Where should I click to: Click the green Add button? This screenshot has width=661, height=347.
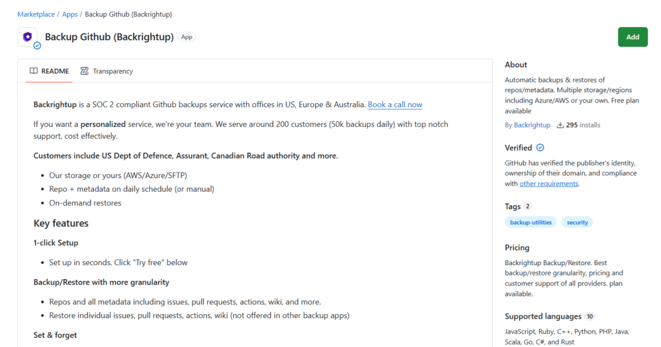tap(633, 37)
